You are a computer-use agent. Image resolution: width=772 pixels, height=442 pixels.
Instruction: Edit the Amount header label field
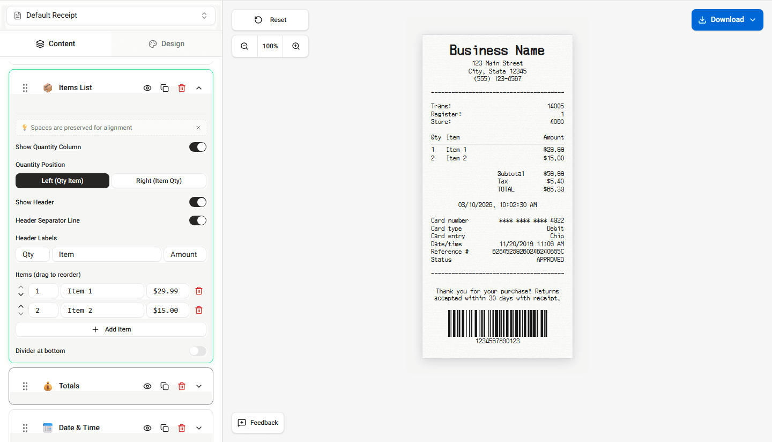(x=184, y=254)
